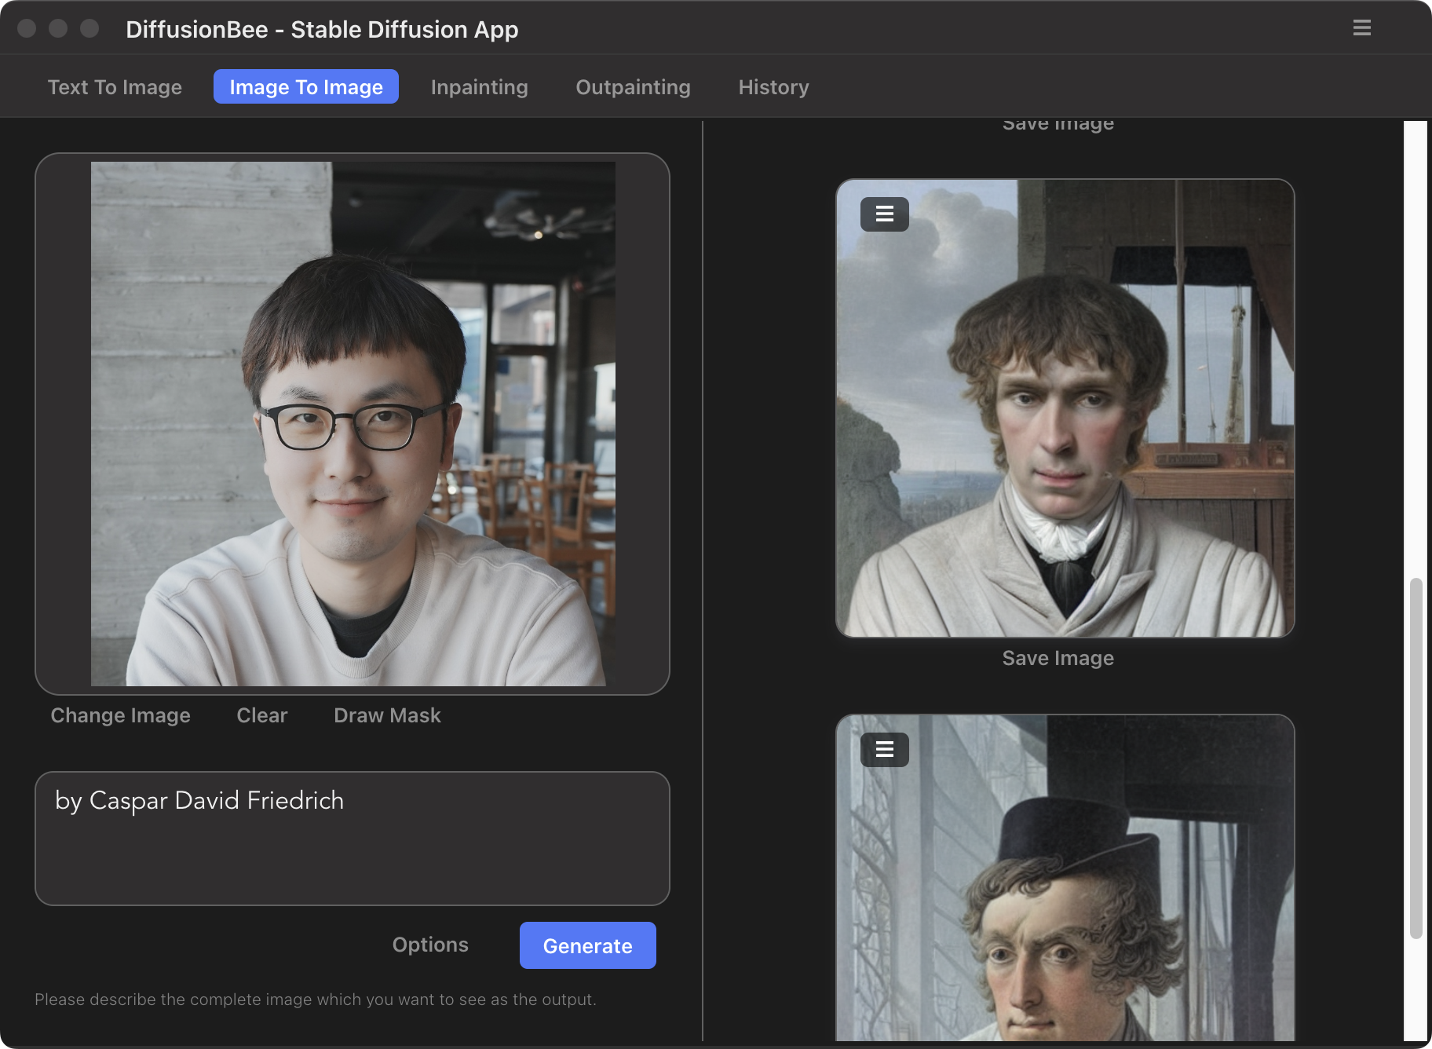Screen dimensions: 1432x1049
Task: Open the Inpainting tab
Action: point(479,86)
